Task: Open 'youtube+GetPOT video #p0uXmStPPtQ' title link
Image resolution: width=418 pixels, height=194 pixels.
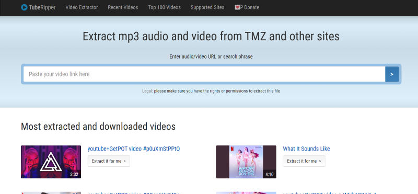Action: (134, 149)
